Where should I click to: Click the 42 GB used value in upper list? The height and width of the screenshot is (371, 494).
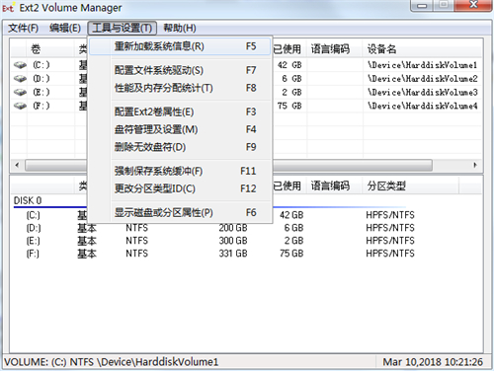tap(289, 65)
